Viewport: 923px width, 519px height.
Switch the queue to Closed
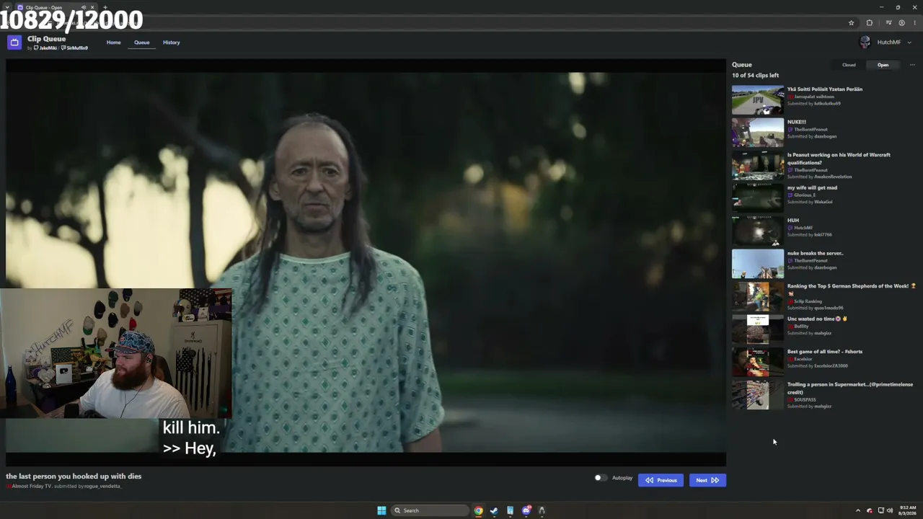pyautogui.click(x=849, y=65)
